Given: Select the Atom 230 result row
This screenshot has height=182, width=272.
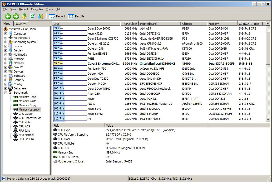Looking at the screenshot, I should click(159, 94).
